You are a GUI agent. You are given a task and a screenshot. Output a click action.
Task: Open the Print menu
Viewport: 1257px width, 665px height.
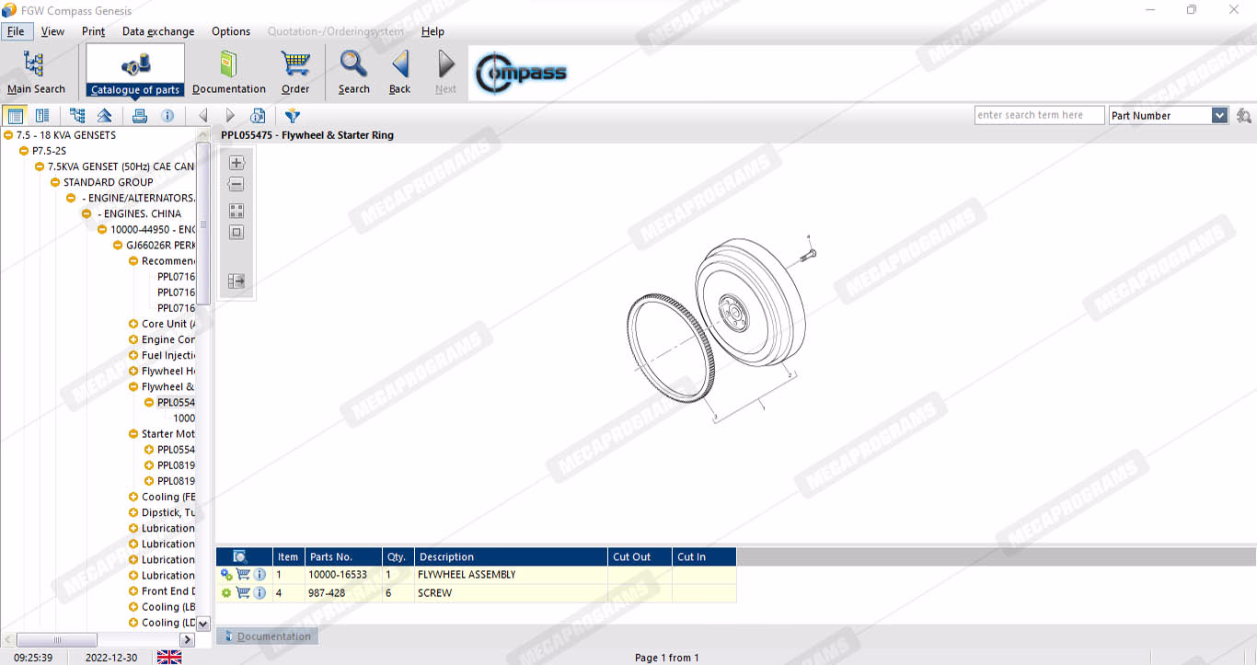93,31
